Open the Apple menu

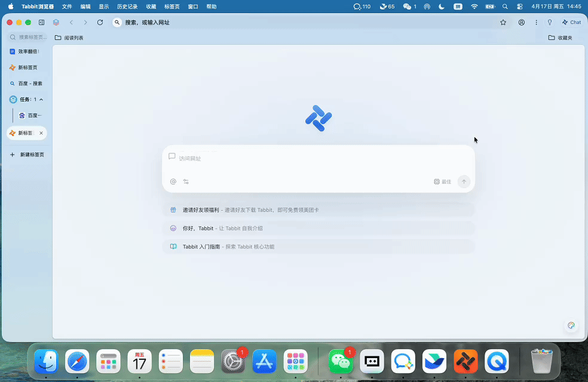point(11,7)
